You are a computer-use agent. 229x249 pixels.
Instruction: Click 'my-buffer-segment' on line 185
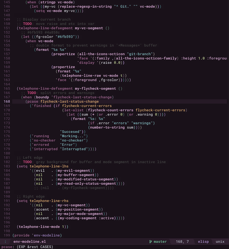click(x=76, y=175)
